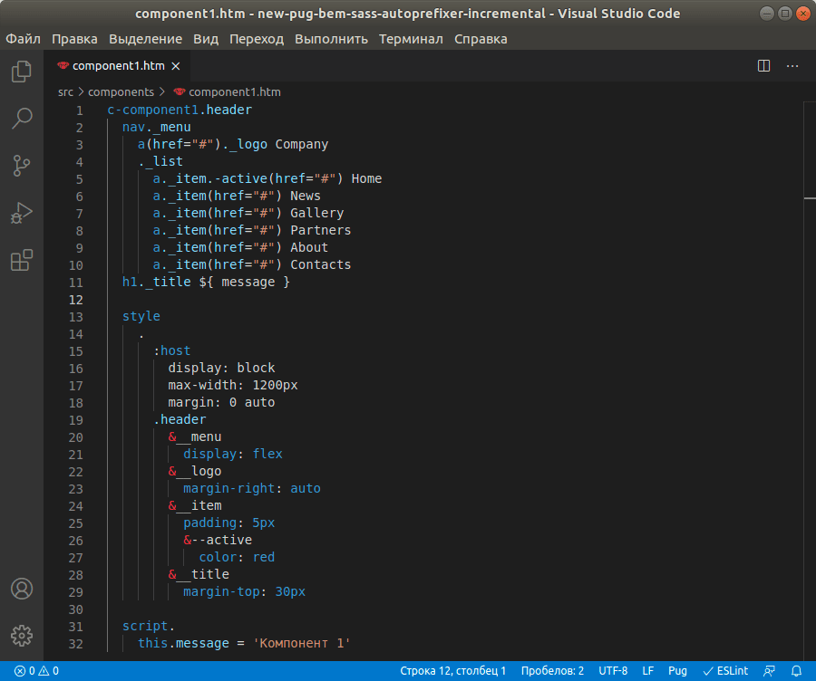Click the 'Компонент 1' string literal
The height and width of the screenshot is (681, 816).
[x=302, y=643]
